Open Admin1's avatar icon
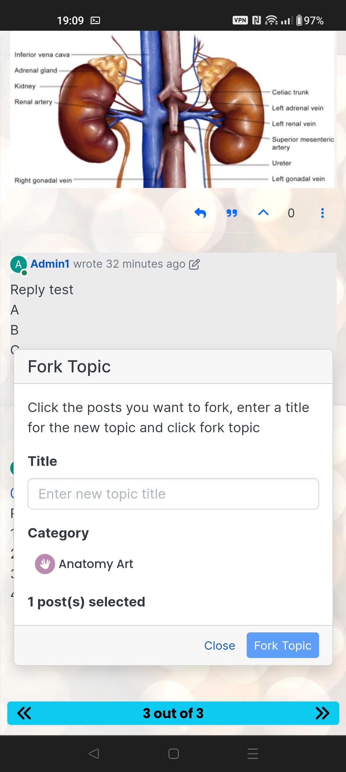Screen dimensions: 346x772 pos(19,264)
